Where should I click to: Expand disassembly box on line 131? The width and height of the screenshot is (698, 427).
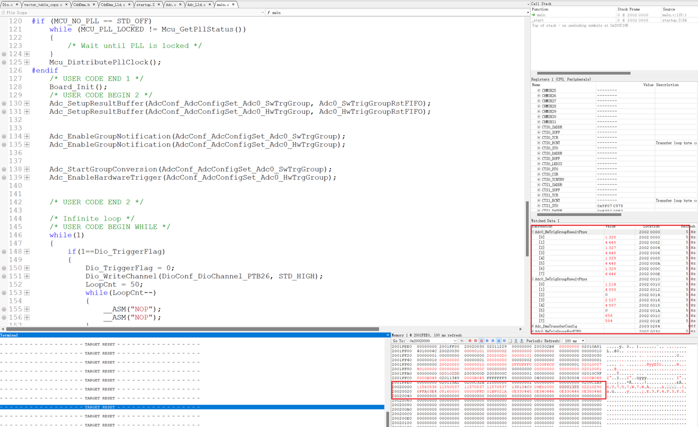(x=27, y=112)
